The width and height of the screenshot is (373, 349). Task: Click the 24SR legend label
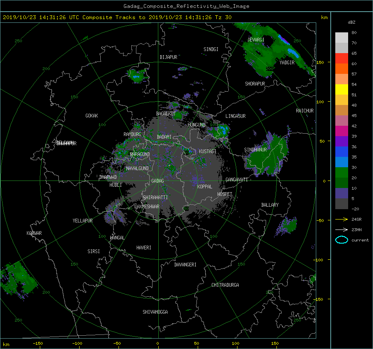click(x=356, y=220)
